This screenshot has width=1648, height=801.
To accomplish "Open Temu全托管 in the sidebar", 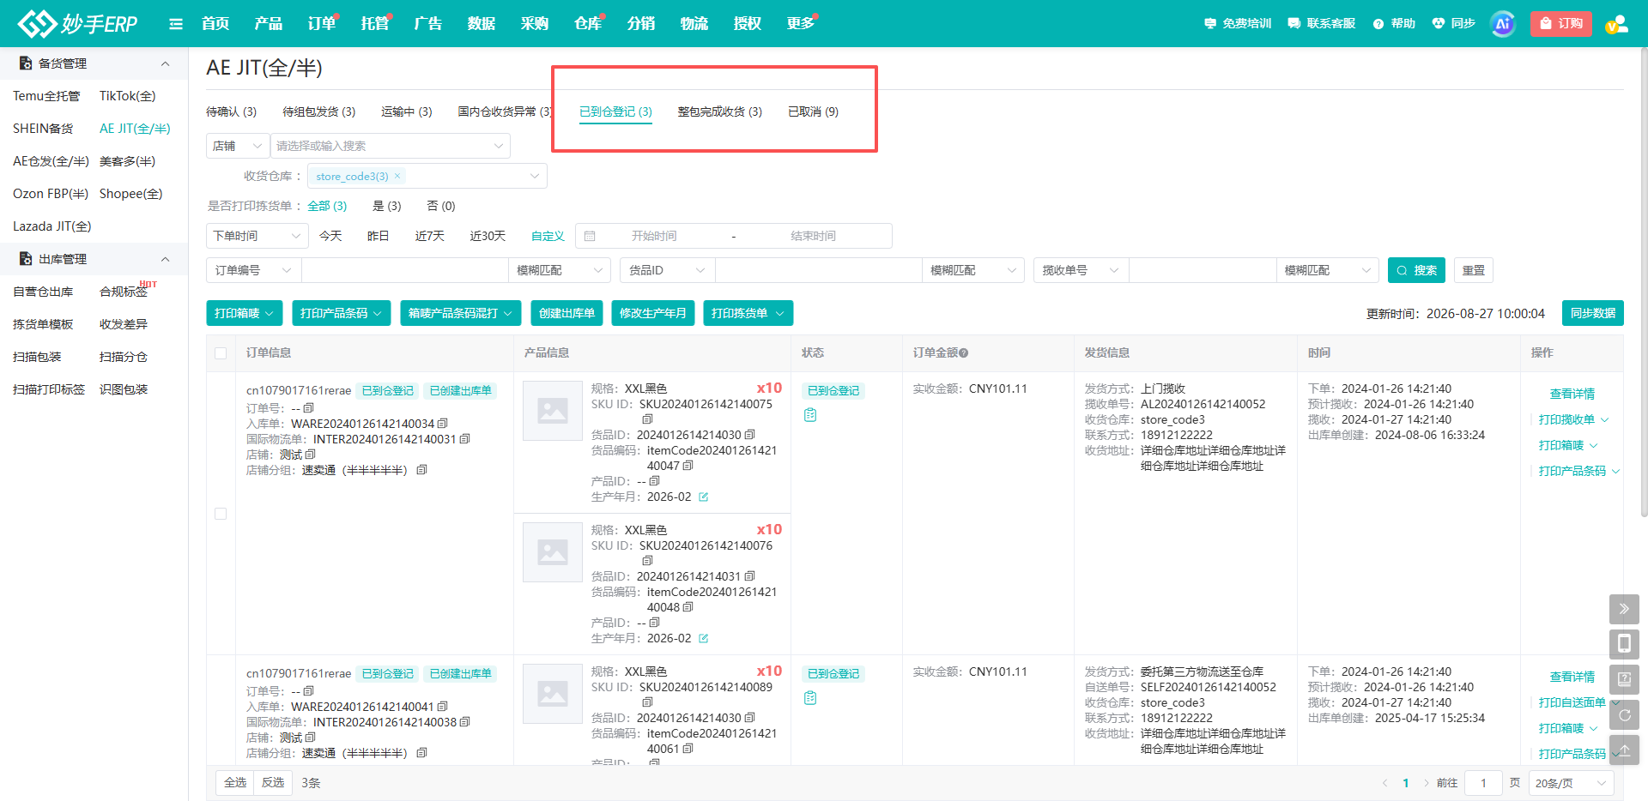I will click(x=46, y=96).
